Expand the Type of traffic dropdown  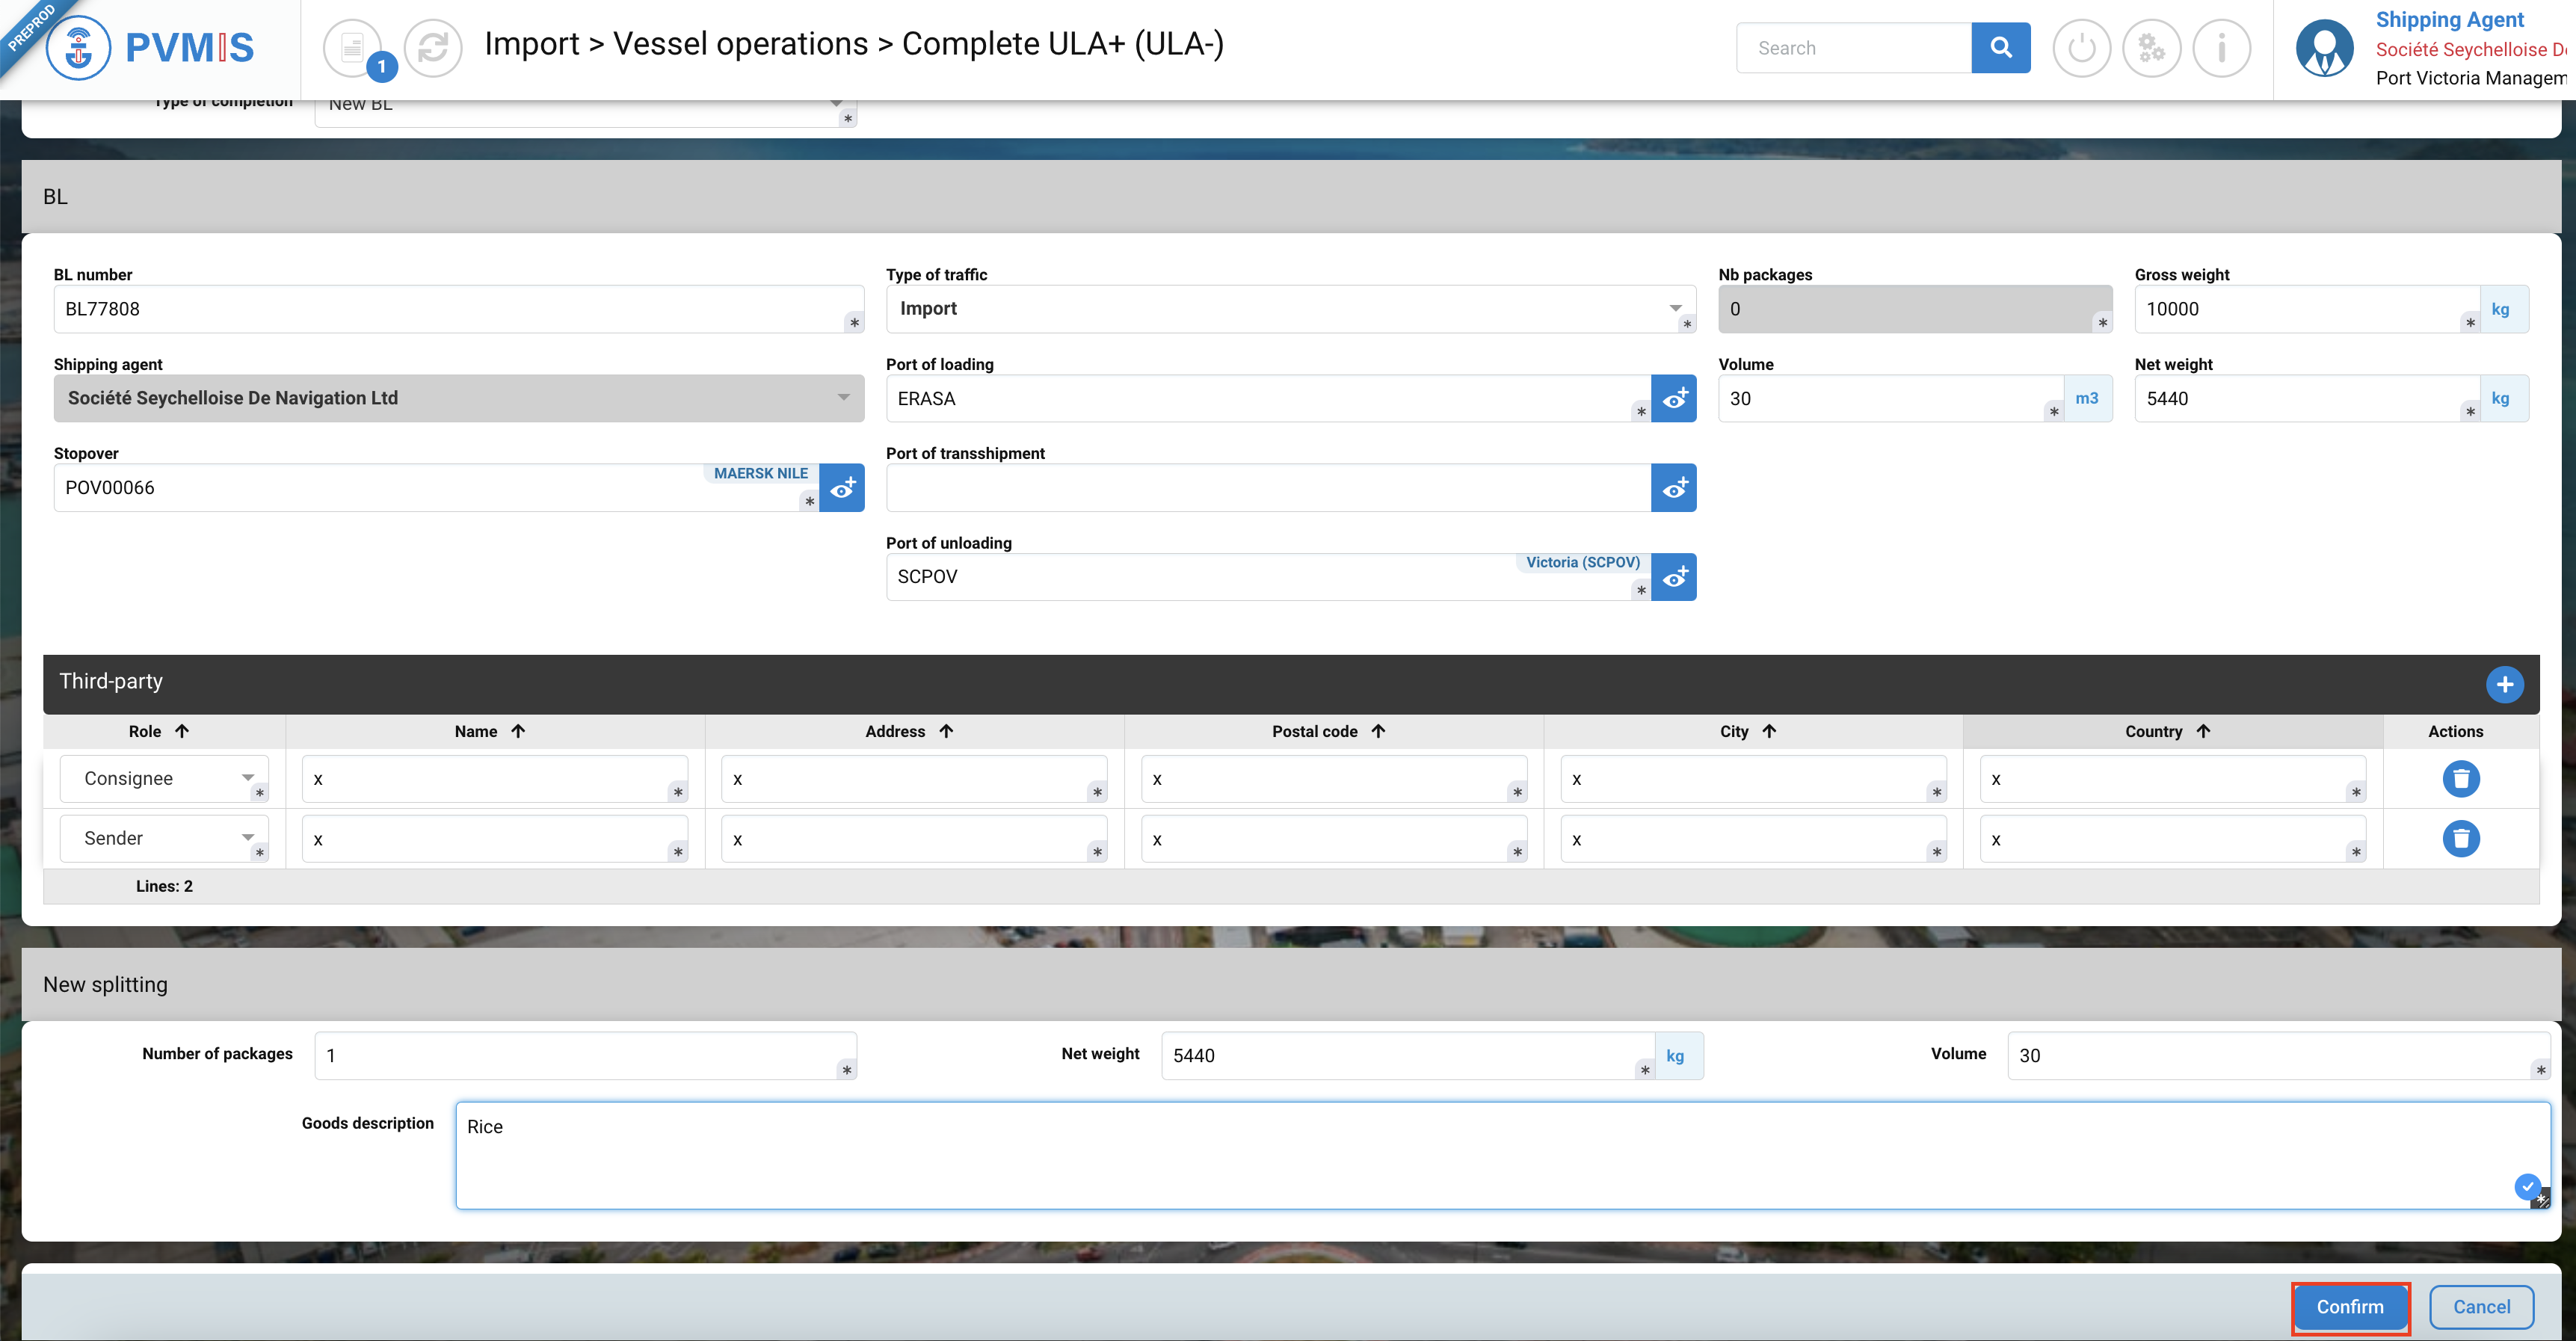[1675, 308]
